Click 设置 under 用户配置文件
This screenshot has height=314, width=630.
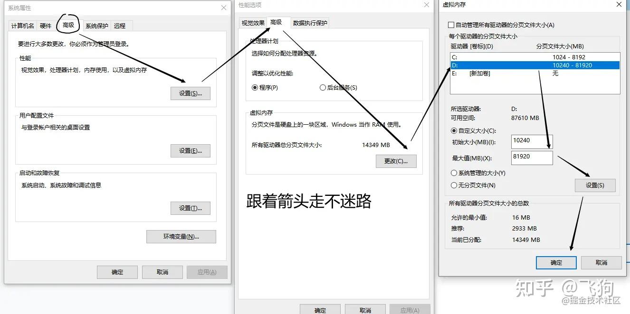coord(190,150)
